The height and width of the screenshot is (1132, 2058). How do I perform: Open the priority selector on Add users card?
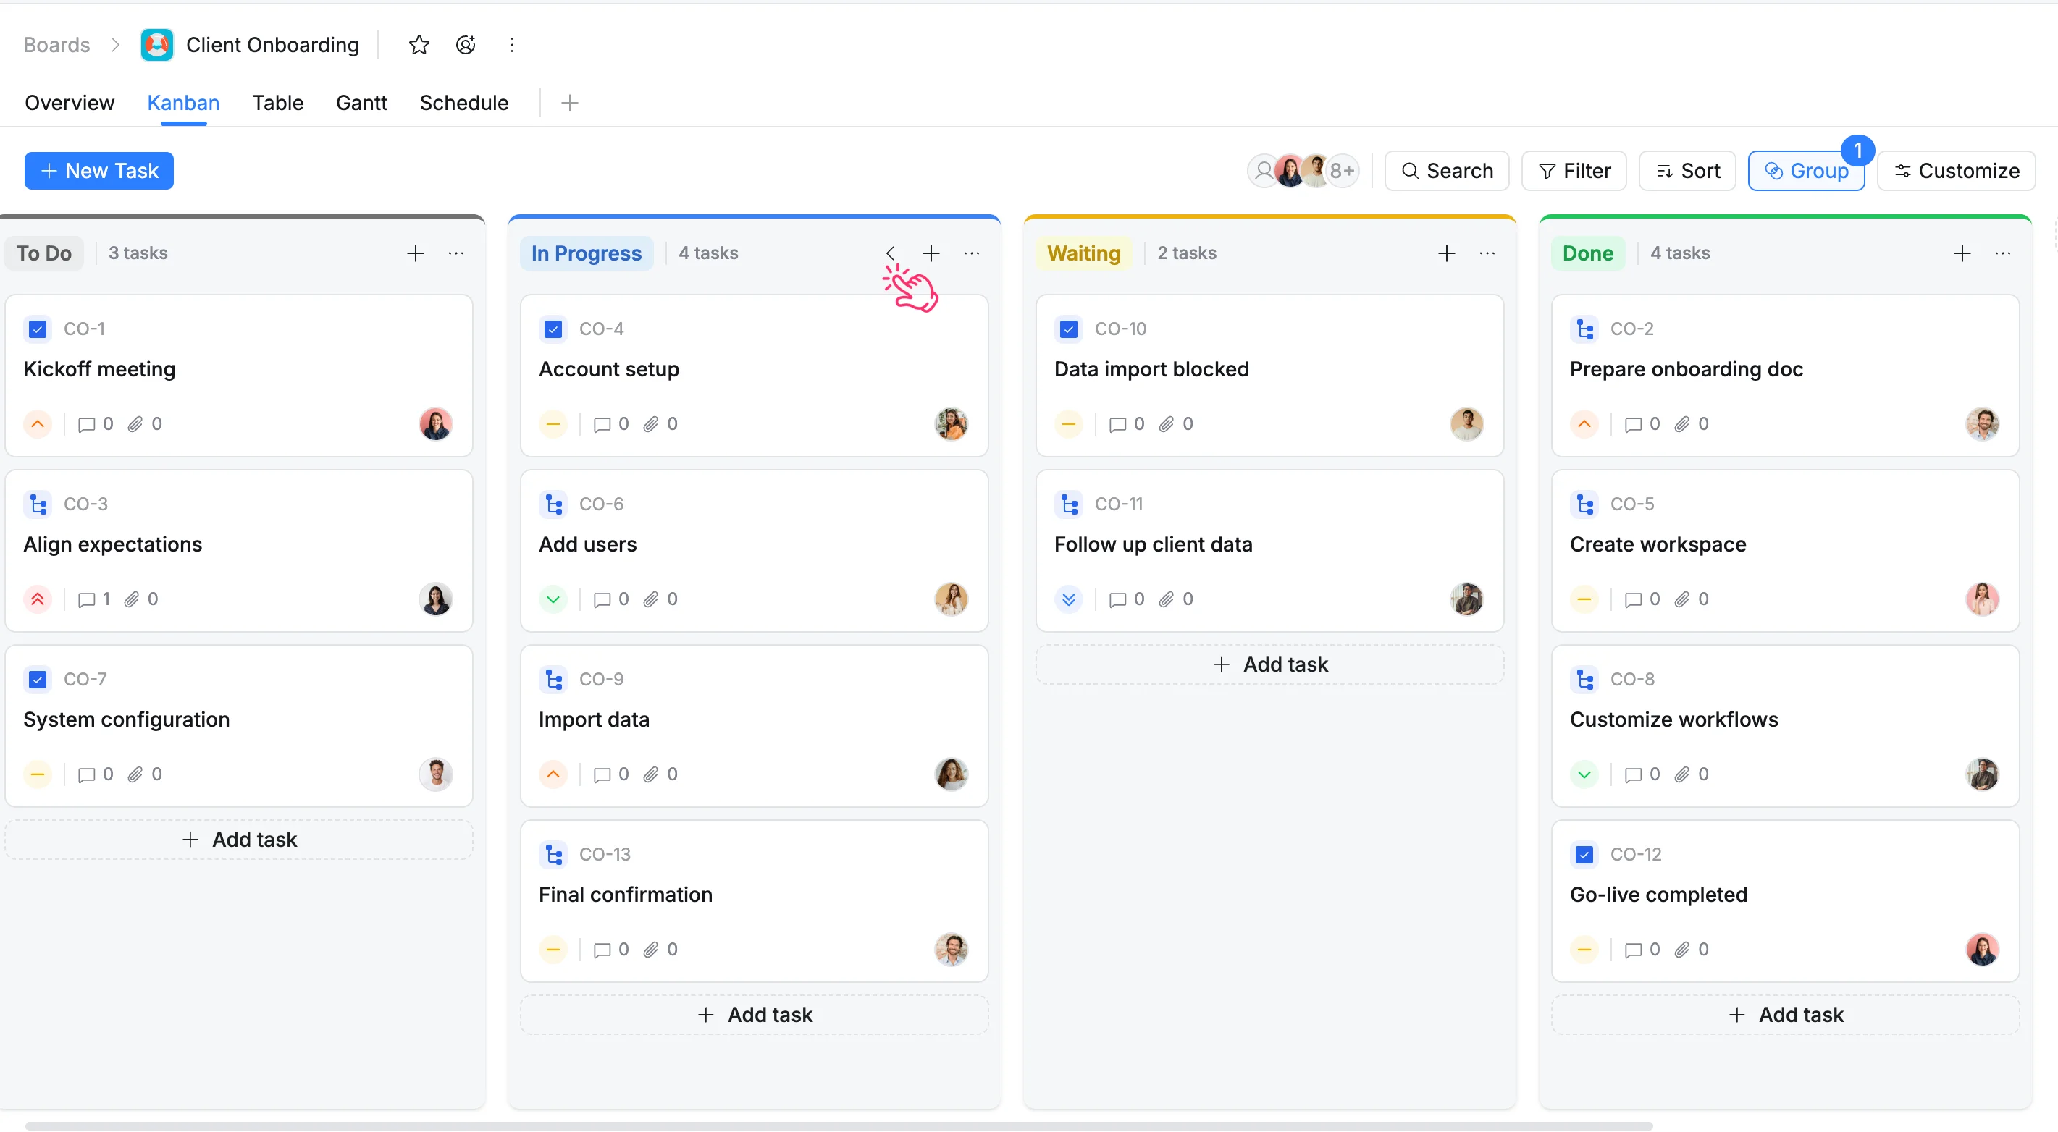coord(553,599)
